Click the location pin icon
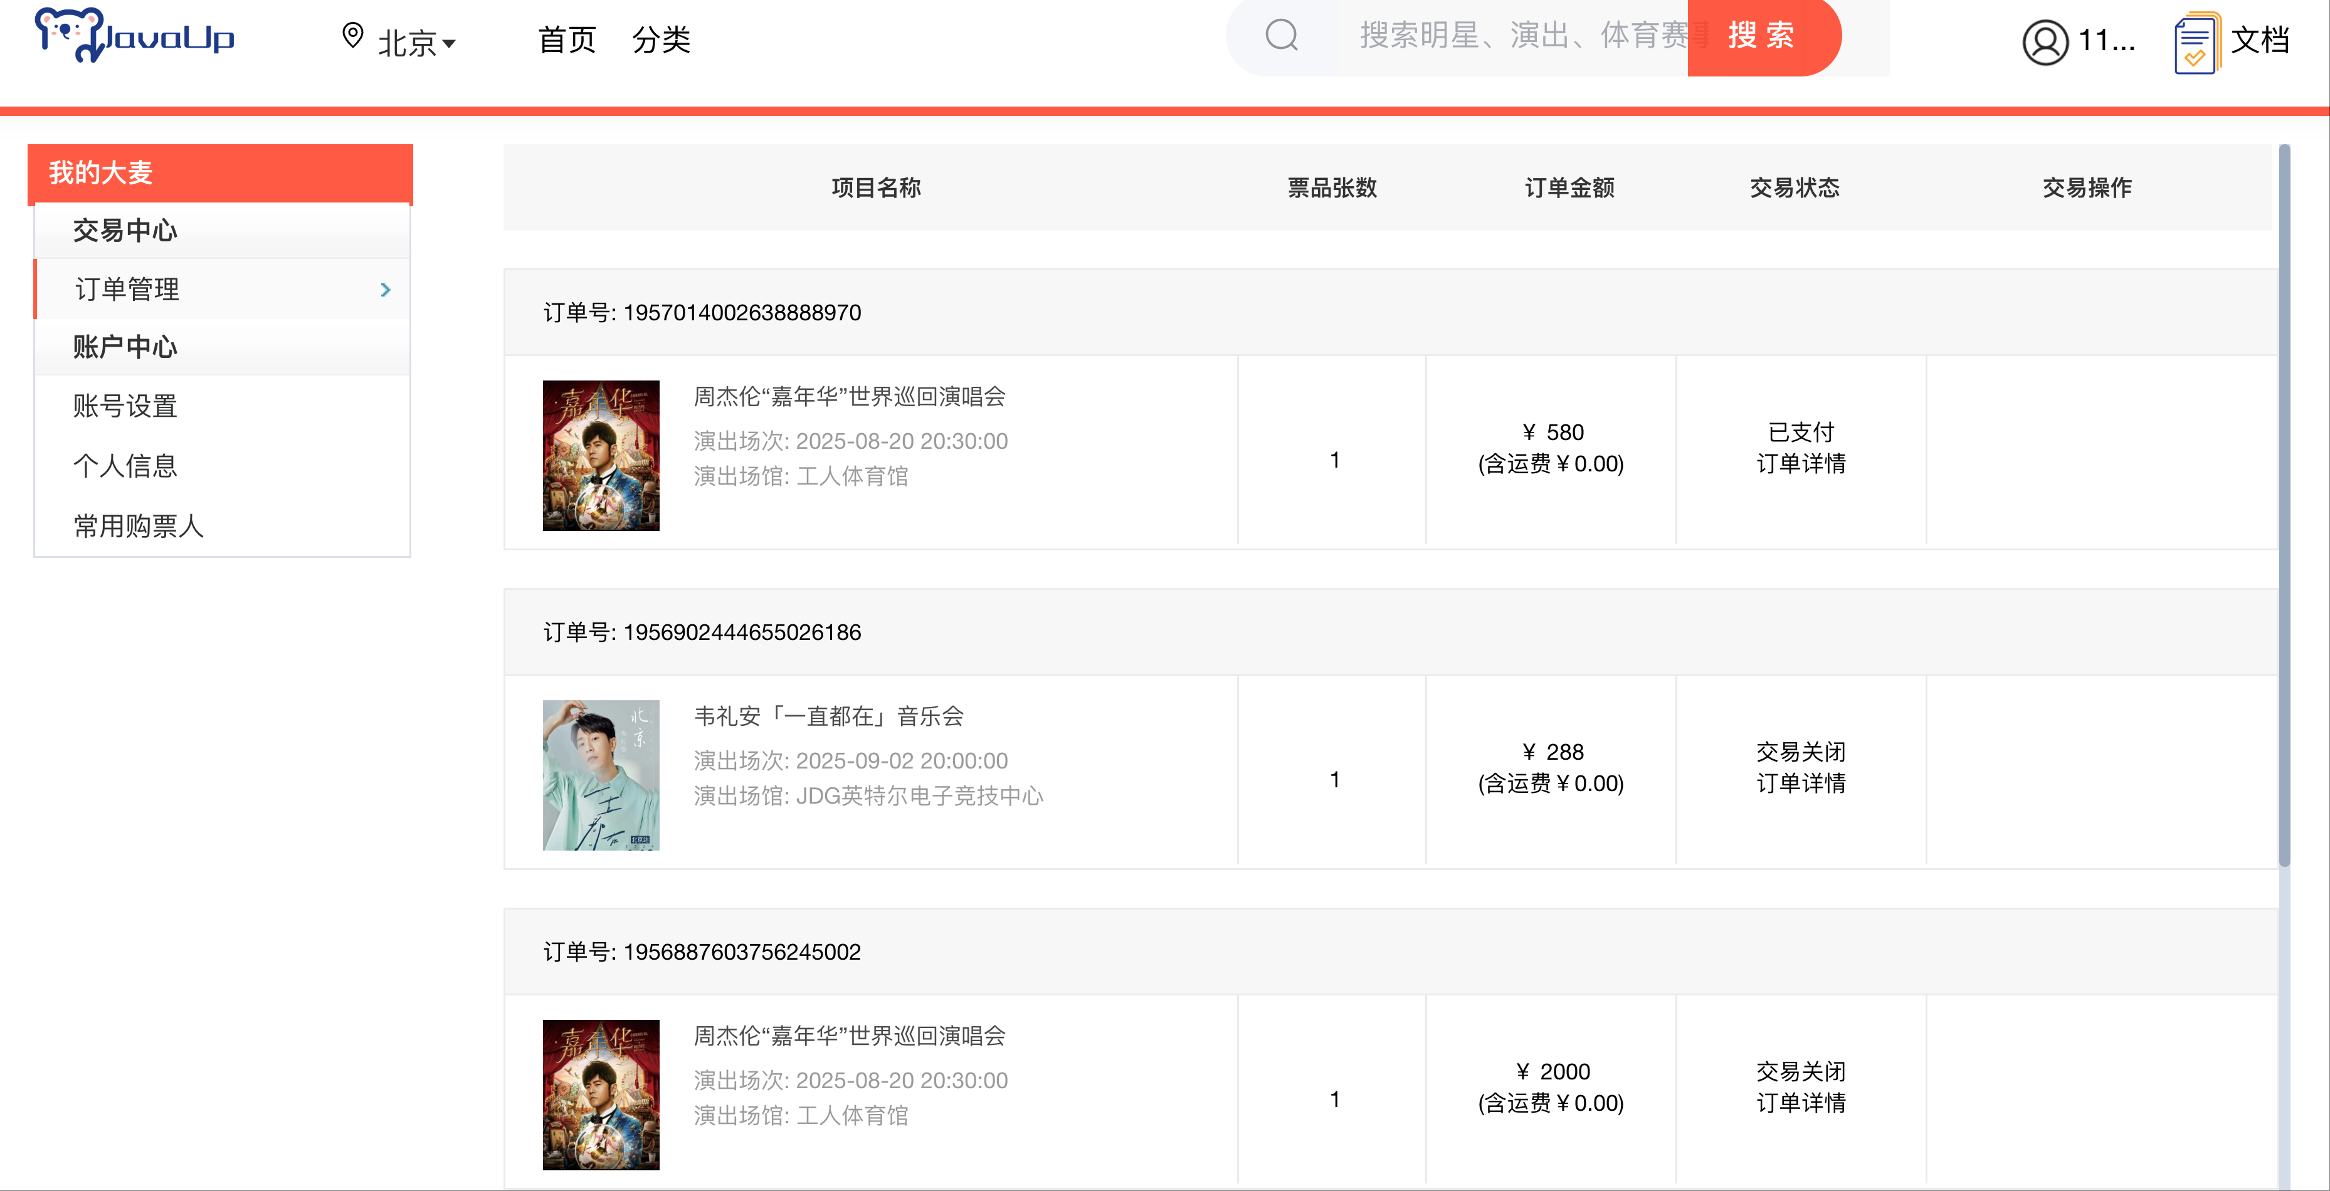Image resolution: width=2330 pixels, height=1191 pixels. tap(353, 36)
